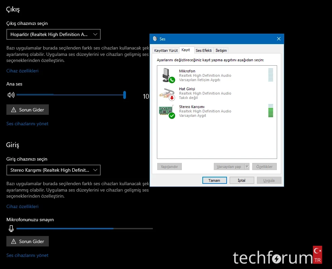Click the Varsayılan yap button
This screenshot has height=269, width=332.
(x=229, y=167)
